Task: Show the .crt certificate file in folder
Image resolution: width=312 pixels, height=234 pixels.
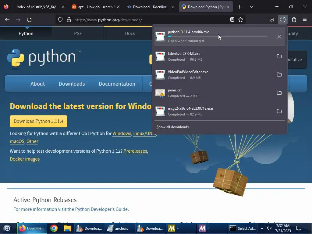Action: click(279, 93)
